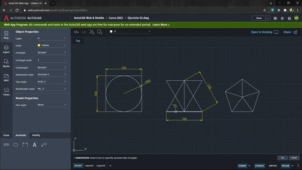Open the Text style dropdown

[52, 82]
